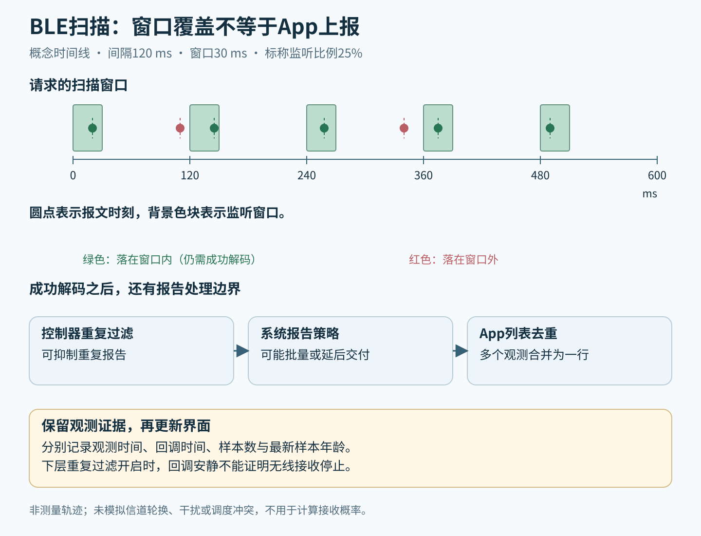
Task: Click the red legend "红色：落在窗口外"
Action: pos(454,260)
